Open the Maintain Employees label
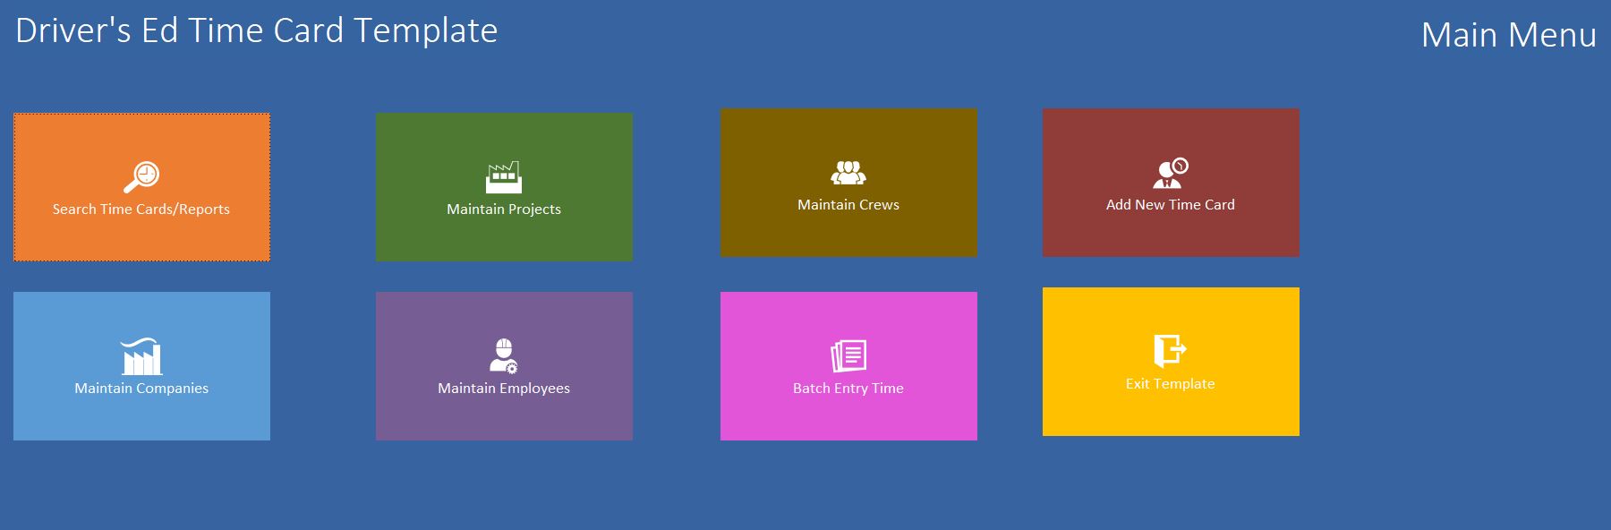This screenshot has height=530, width=1611. coord(504,389)
